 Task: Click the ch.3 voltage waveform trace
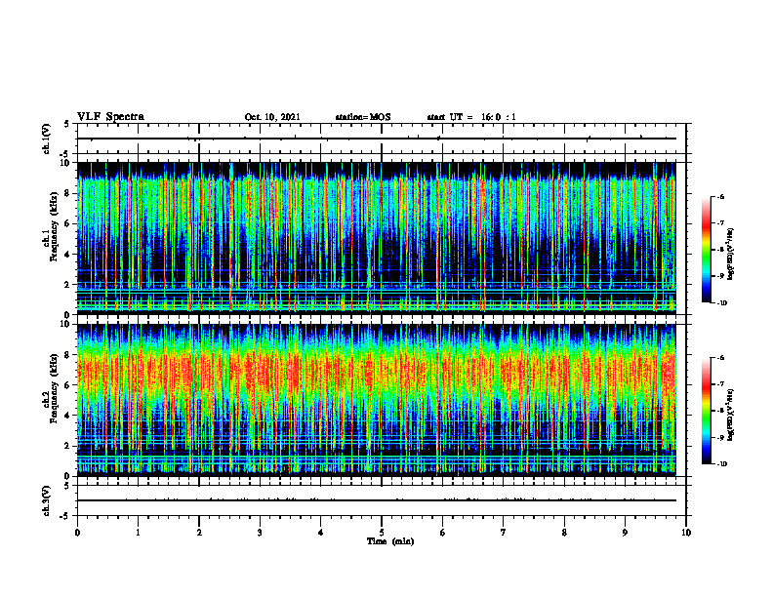[x=377, y=500]
